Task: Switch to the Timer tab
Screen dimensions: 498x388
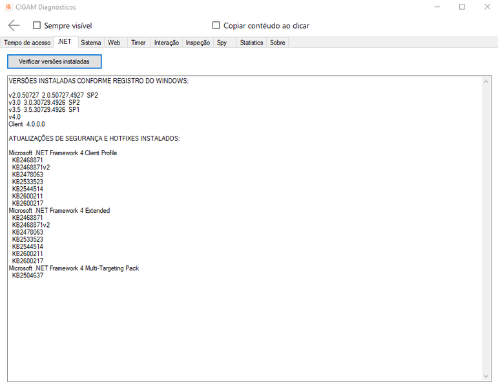Action: (x=138, y=43)
